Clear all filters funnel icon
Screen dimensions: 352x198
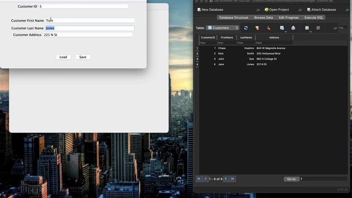click(257, 28)
